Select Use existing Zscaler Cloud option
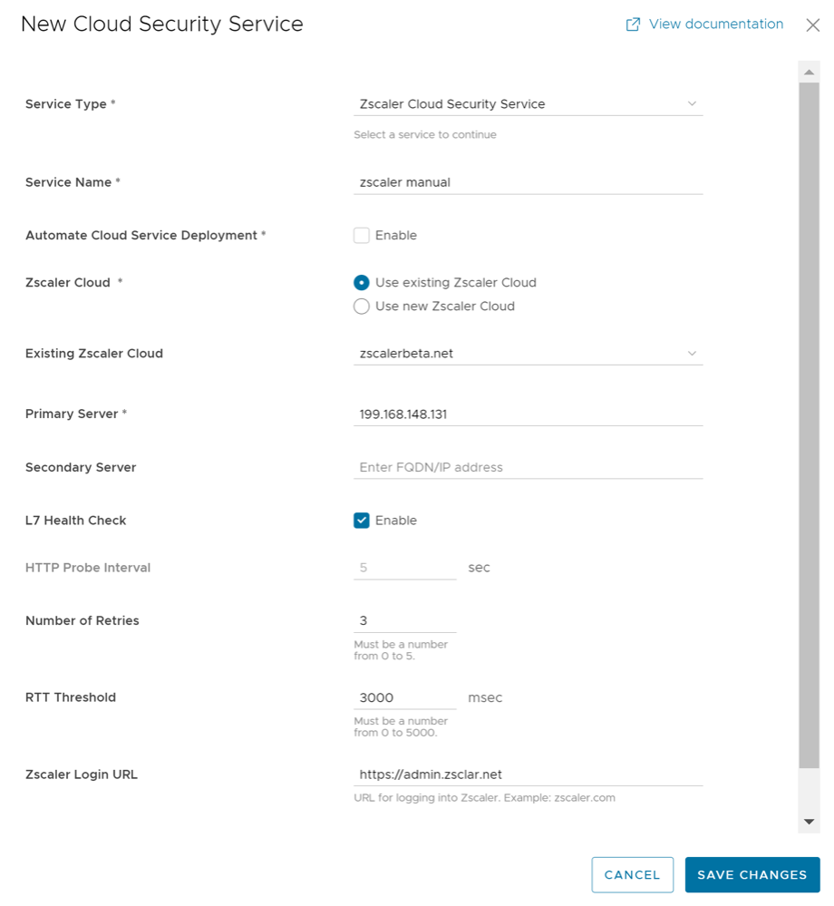 362,283
